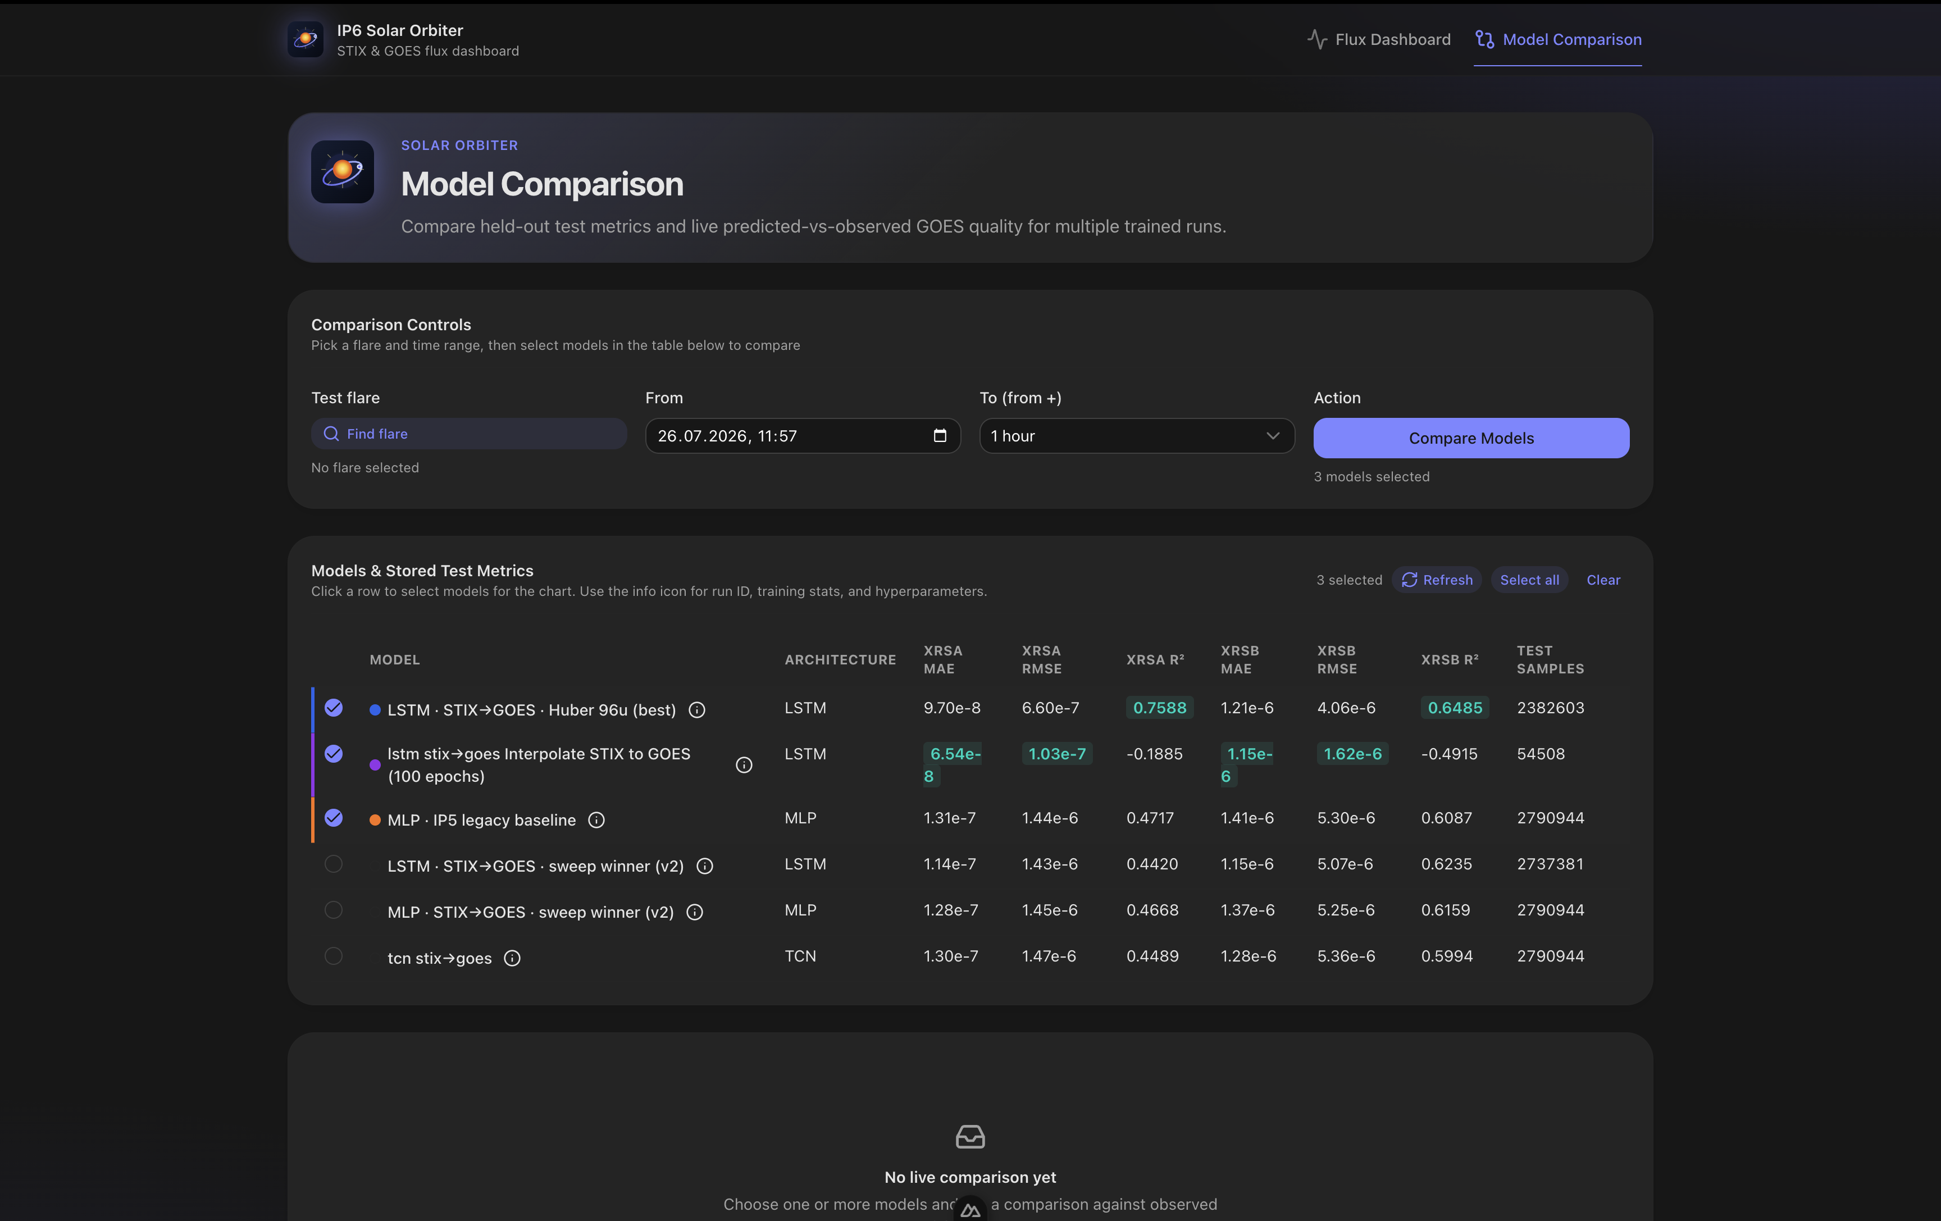Click the inbox icon above No live comparison
The width and height of the screenshot is (1941, 1221).
(x=970, y=1137)
